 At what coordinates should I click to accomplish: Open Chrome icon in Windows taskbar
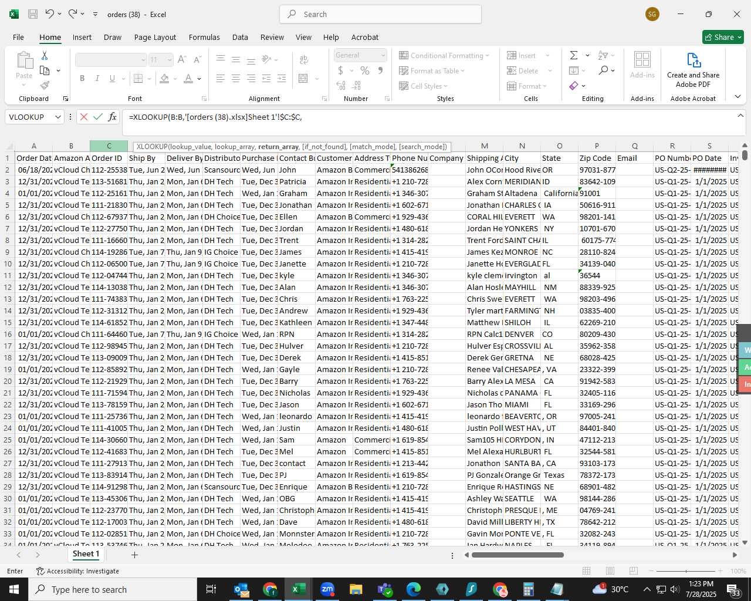coord(270,589)
